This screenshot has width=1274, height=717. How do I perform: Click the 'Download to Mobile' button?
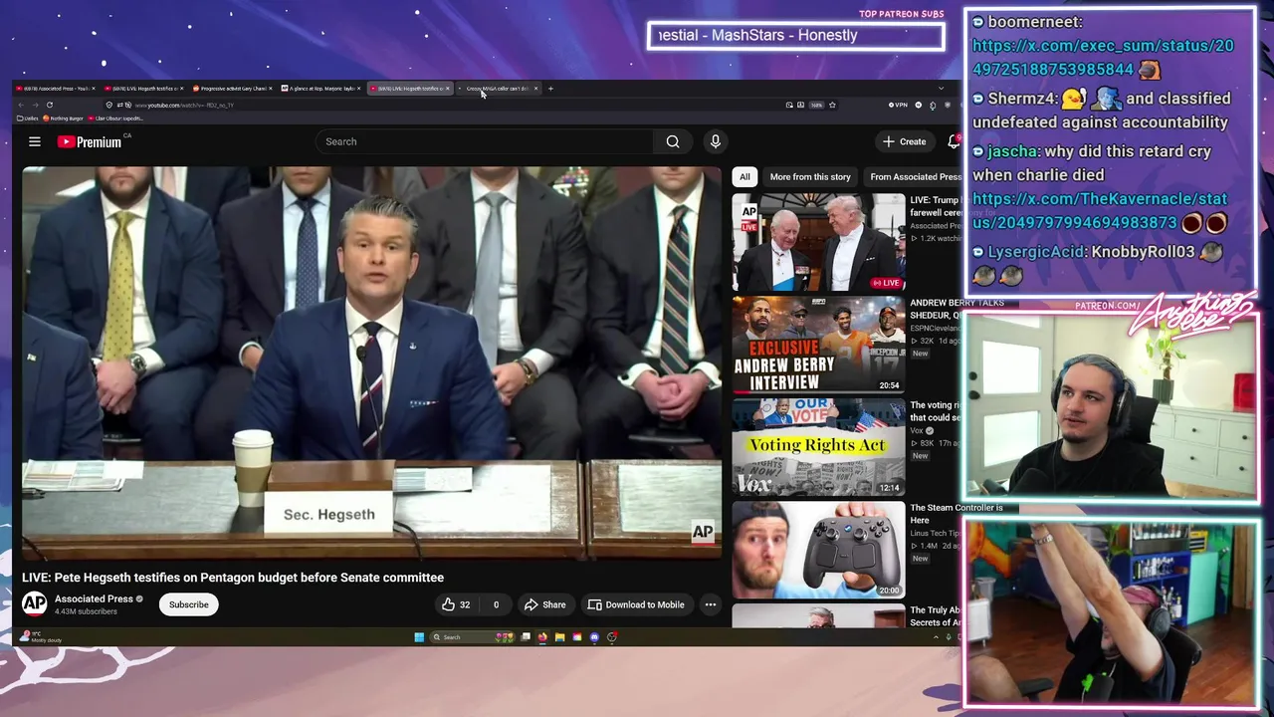click(636, 604)
